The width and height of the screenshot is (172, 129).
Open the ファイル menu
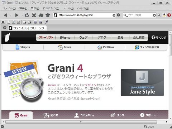pyautogui.click(x=9, y=8)
